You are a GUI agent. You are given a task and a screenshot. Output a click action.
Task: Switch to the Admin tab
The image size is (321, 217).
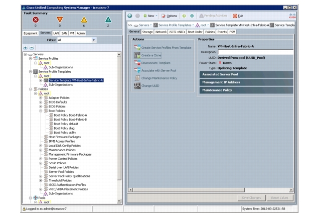click(81, 33)
